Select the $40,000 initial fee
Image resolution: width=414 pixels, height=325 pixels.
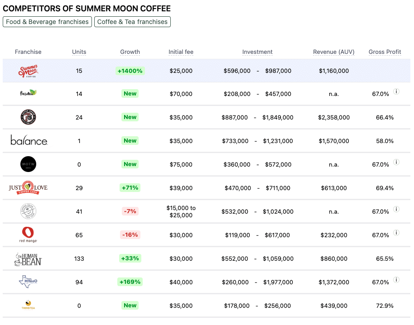[181, 282]
